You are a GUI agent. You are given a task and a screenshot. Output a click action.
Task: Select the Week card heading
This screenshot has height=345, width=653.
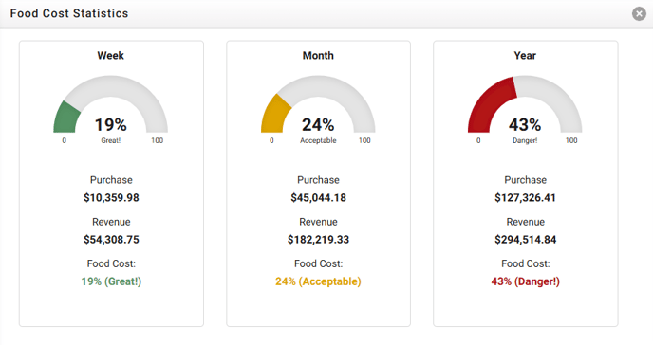(110, 55)
